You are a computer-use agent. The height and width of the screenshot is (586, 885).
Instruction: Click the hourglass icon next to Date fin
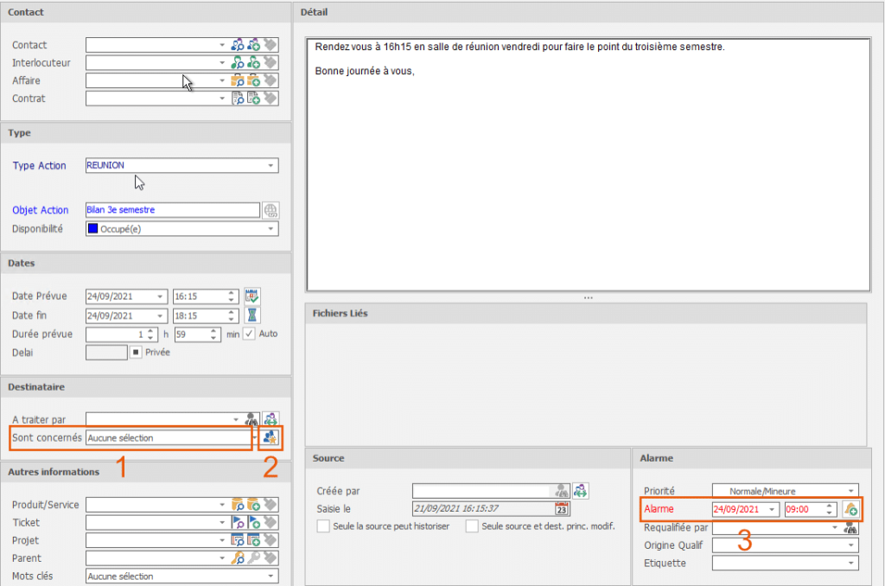[x=253, y=315]
